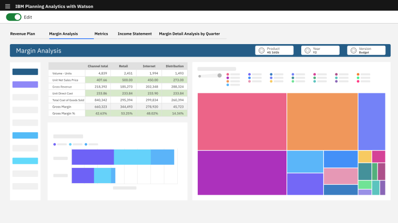This screenshot has height=223, width=398.
Task: Open the Metrics tab
Action: point(101,34)
